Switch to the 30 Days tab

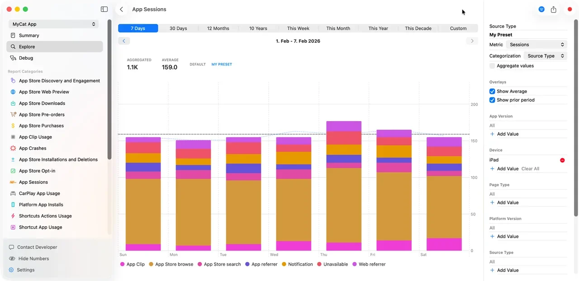coord(178,28)
